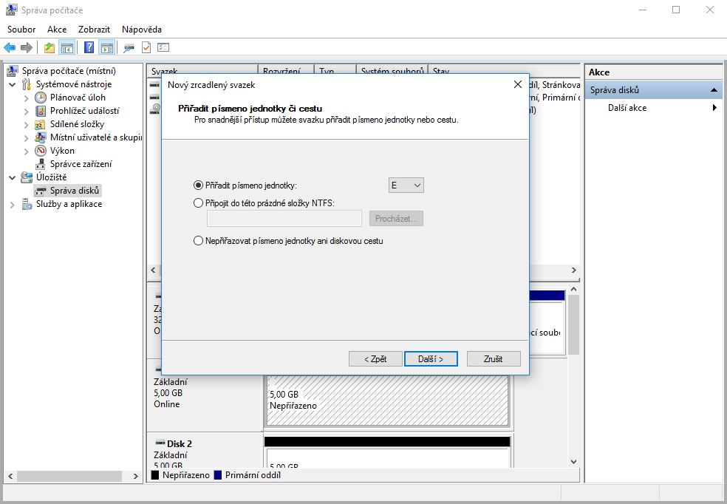Open the Zobrazit menu

point(94,30)
